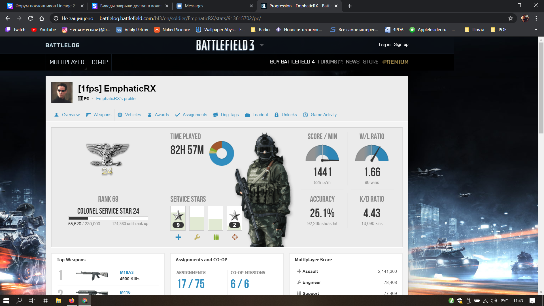Expand the Battlefield 3 game selector arrow
The height and width of the screenshot is (306, 544).
coord(262,45)
